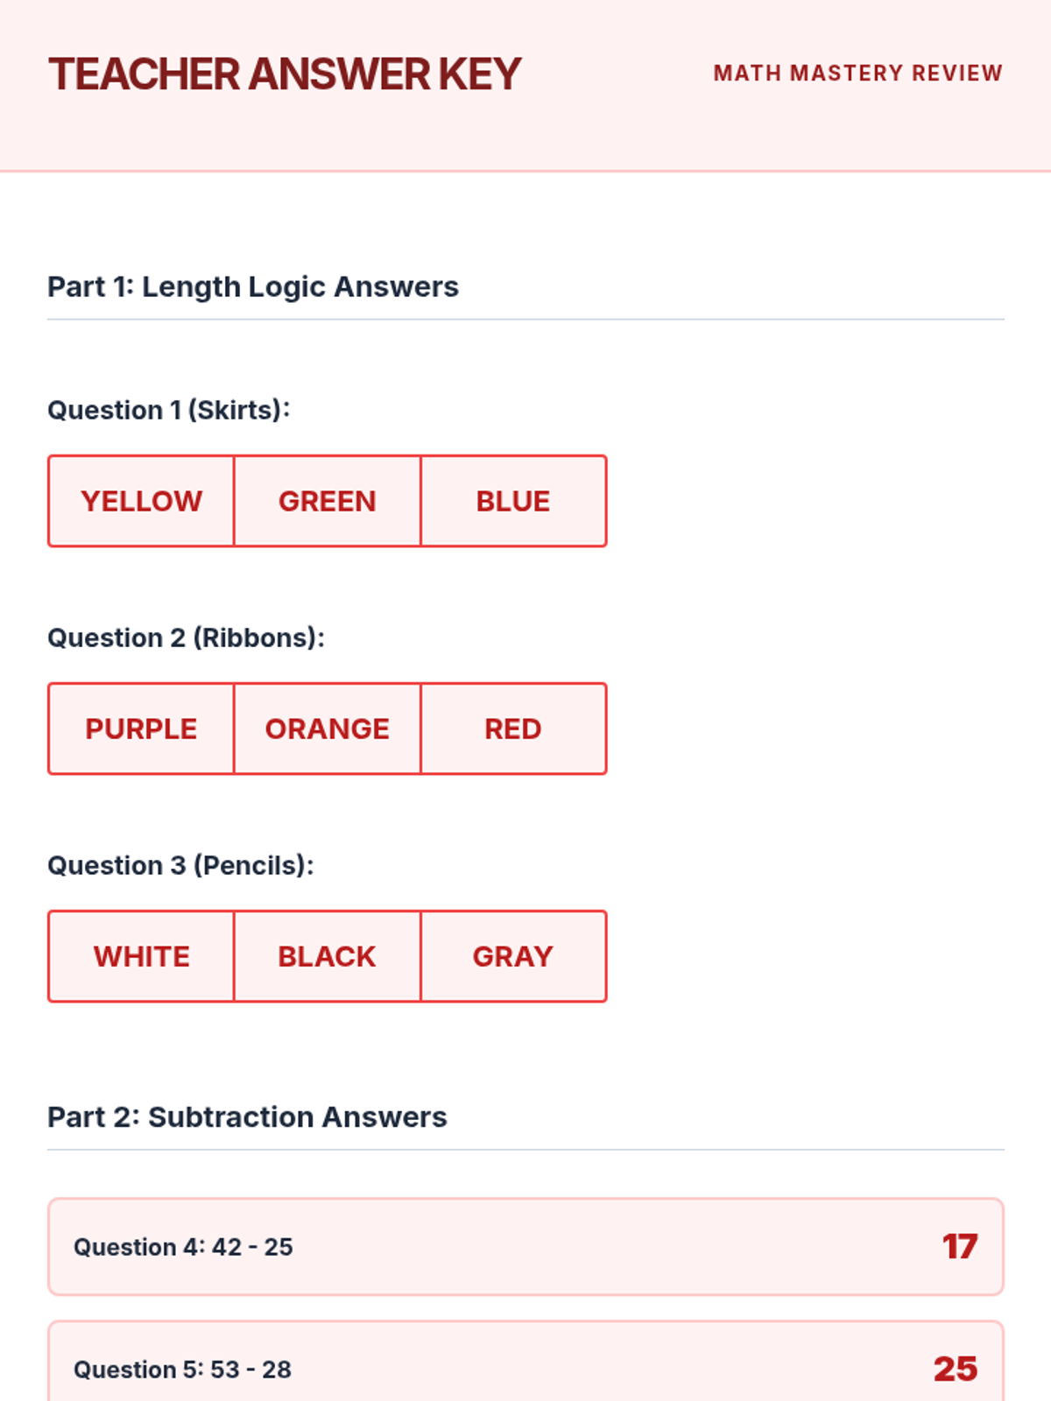Click the YELLOW answer box
The image size is (1051, 1401).
(141, 501)
